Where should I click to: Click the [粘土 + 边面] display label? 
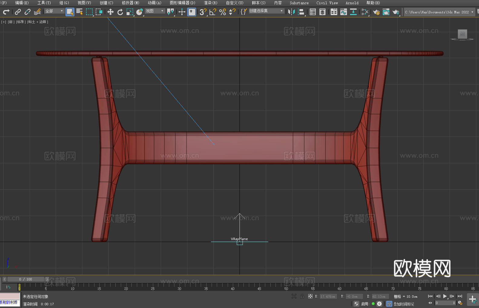[38, 22]
